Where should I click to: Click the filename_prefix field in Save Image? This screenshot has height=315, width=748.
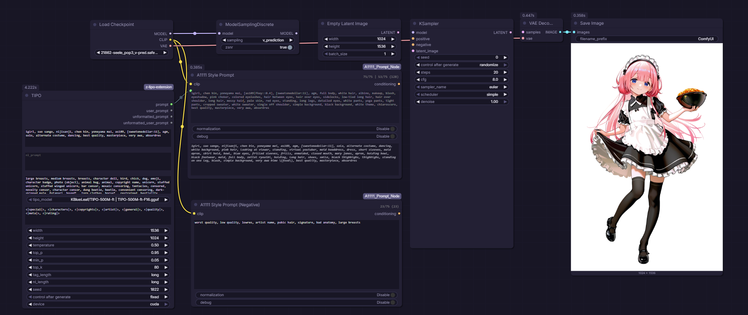[647, 39]
